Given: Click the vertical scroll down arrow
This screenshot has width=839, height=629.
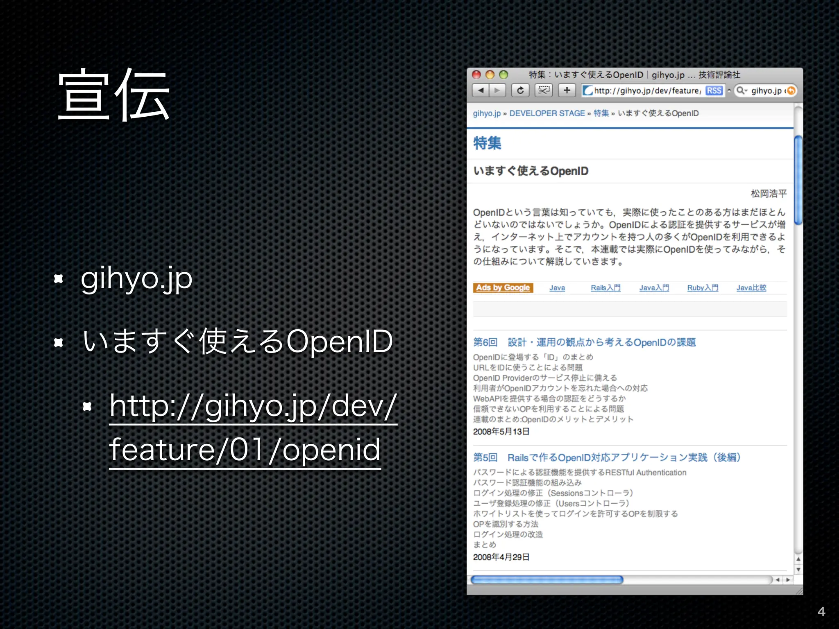Looking at the screenshot, I should coord(798,569).
